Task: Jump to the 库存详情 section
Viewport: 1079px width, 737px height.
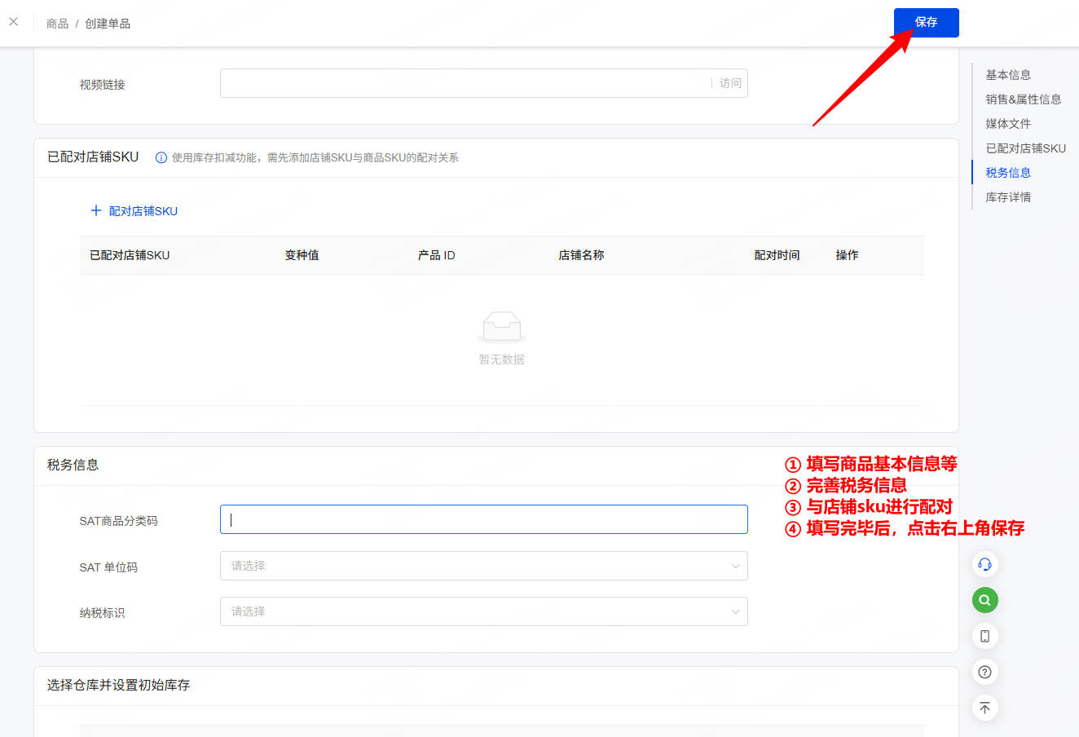Action: [1007, 196]
